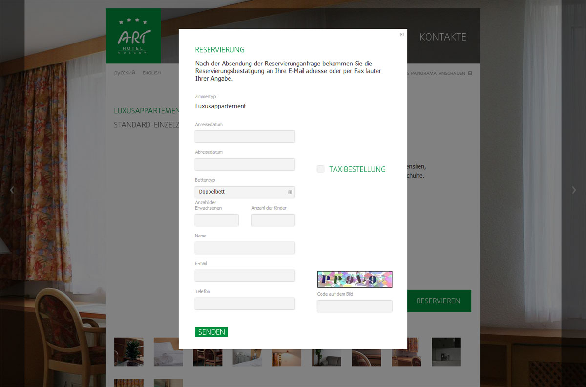This screenshot has width=586, height=387.
Task: Enable the Taxibestellung checkbox
Action: pos(321,169)
